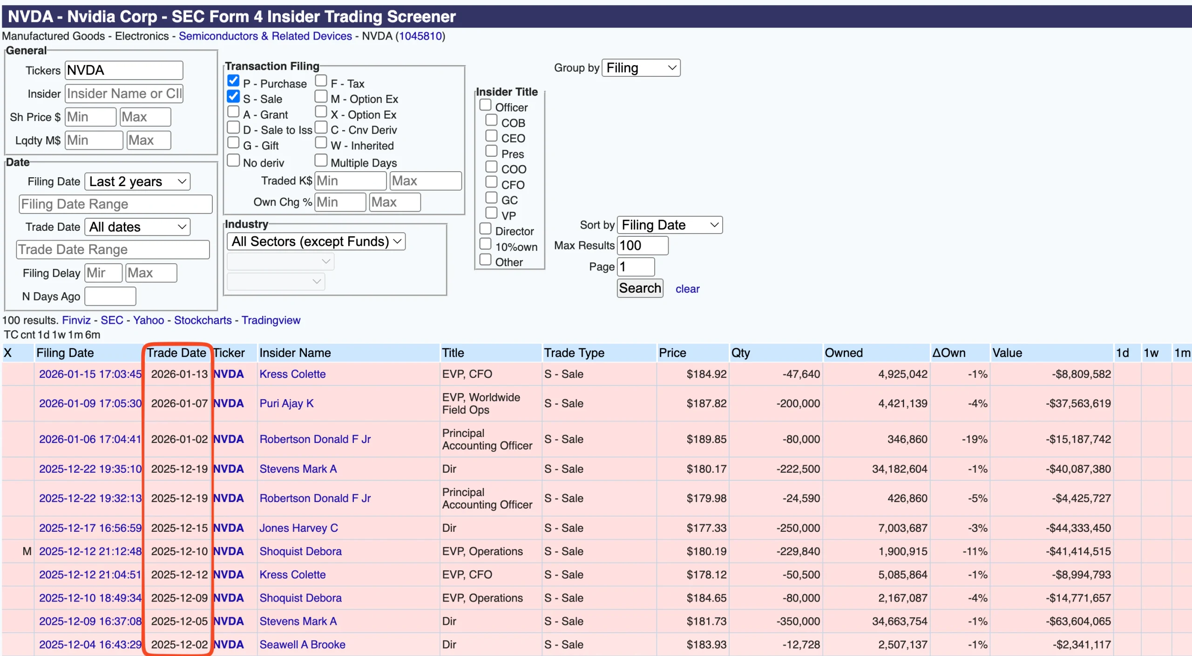
Task: Click the Search button
Action: [x=640, y=288]
